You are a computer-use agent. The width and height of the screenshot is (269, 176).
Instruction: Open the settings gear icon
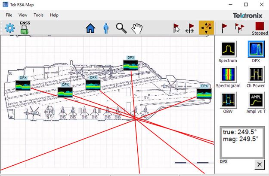[x=10, y=28]
